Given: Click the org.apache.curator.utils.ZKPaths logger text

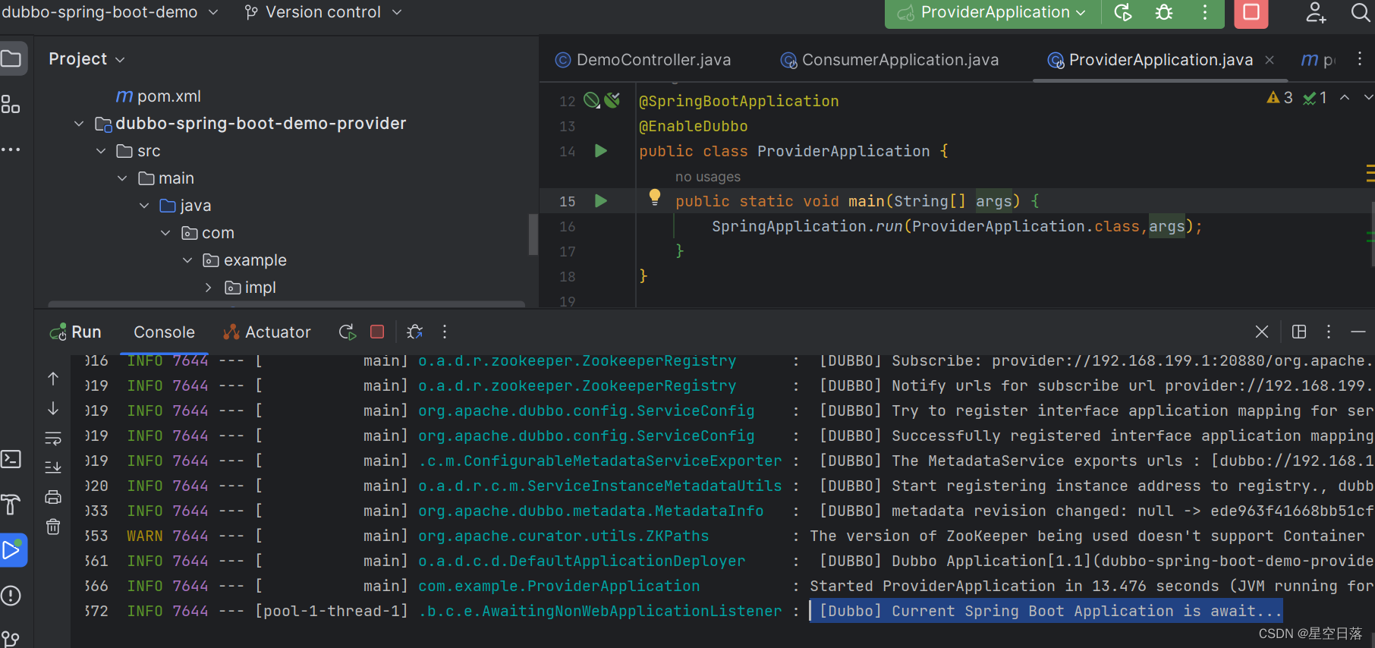Looking at the screenshot, I should click(564, 536).
